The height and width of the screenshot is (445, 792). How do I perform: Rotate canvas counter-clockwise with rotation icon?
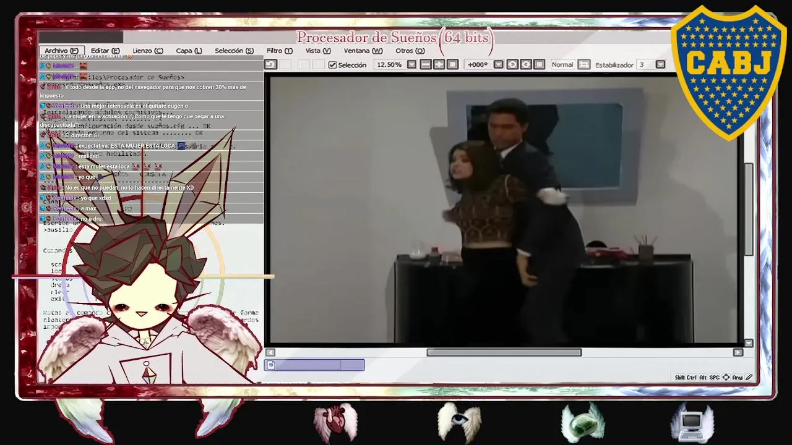click(x=512, y=64)
